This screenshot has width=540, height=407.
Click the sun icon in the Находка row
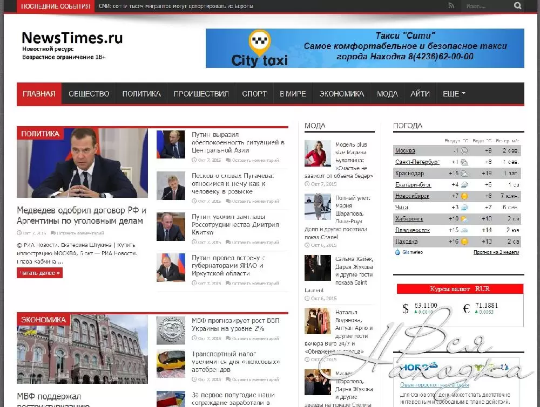point(464,242)
